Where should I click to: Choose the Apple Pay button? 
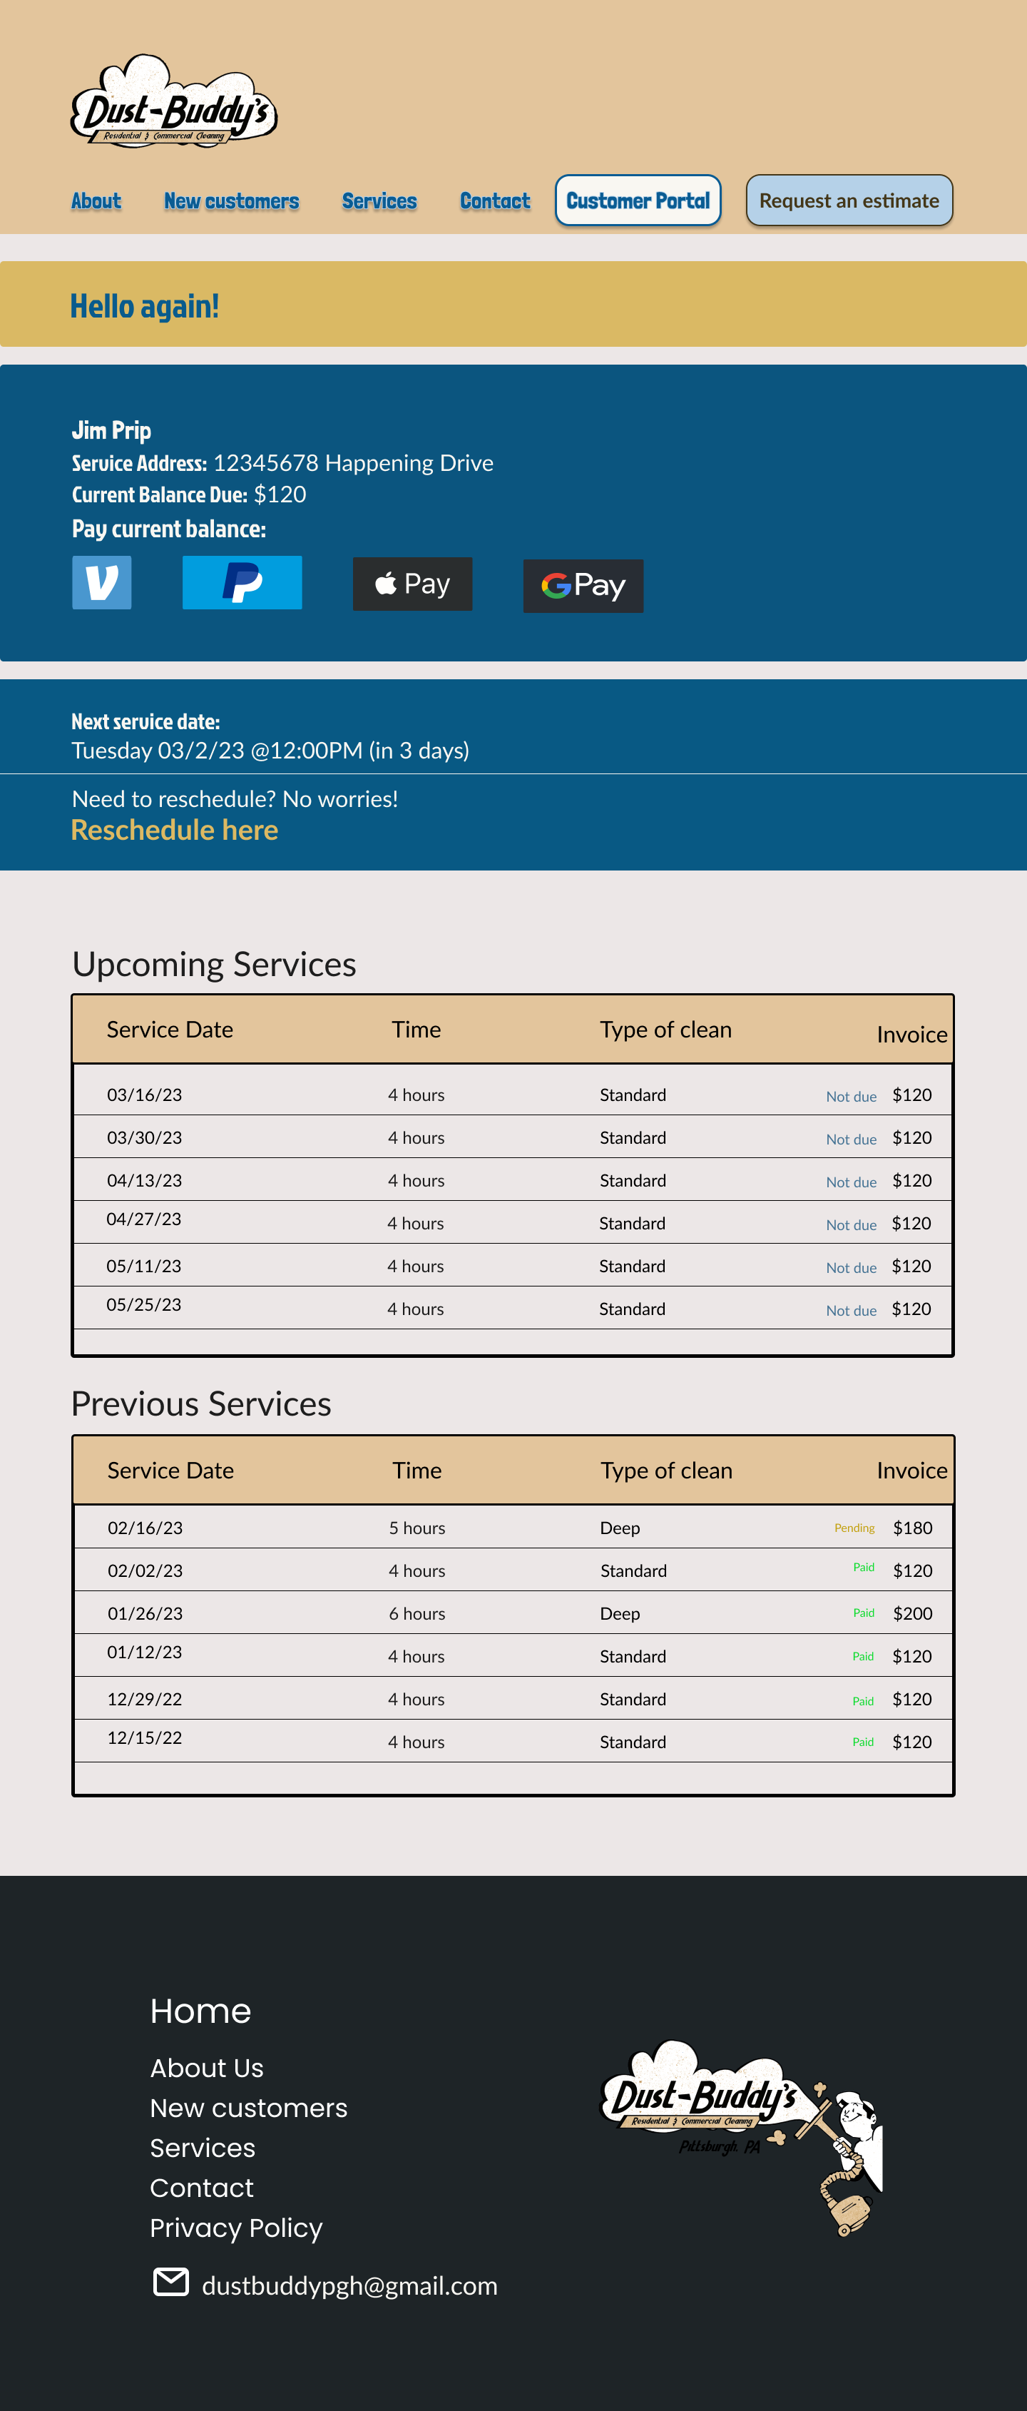point(412,584)
